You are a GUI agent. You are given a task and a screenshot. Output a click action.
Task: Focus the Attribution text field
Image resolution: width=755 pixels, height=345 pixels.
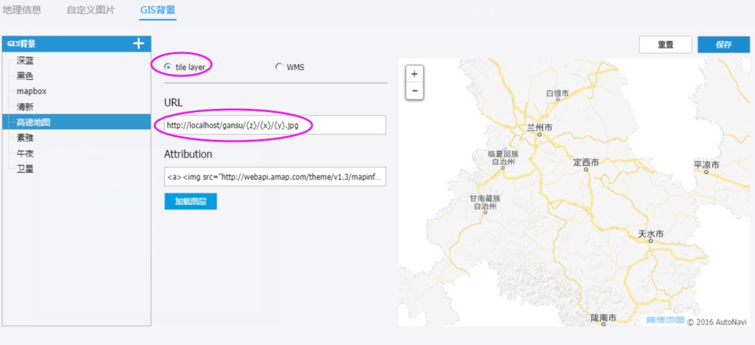click(x=274, y=177)
